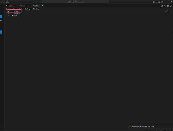Click the split editor icon
The image size is (173, 131).
171,6
